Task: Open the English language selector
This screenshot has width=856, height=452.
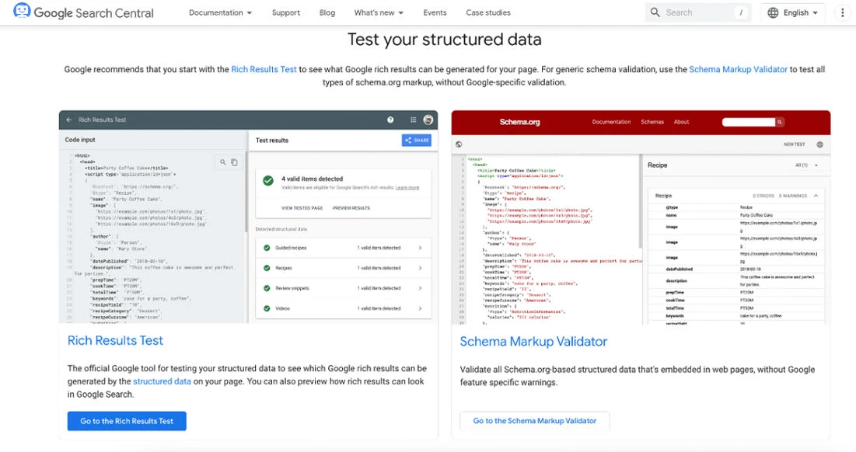Action: click(x=793, y=12)
